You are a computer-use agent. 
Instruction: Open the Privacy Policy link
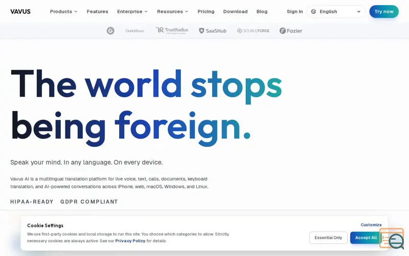(x=130, y=241)
